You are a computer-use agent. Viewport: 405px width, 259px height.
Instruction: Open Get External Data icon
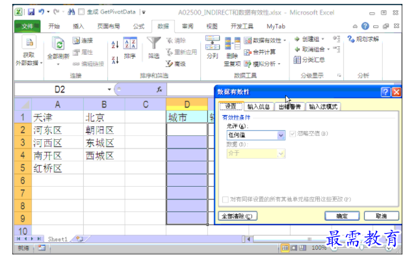pyautogui.click(x=29, y=42)
